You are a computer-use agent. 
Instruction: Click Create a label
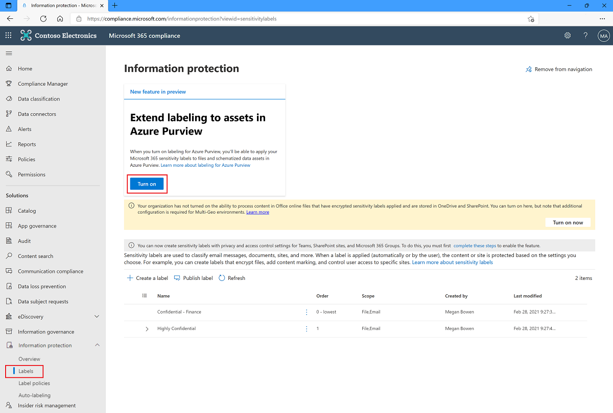(147, 278)
